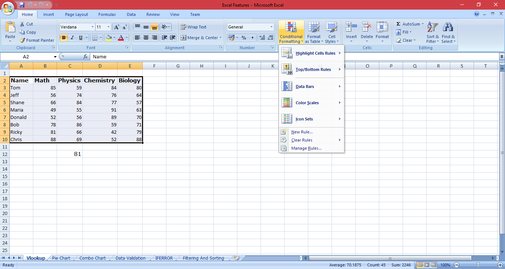
Task: Toggle Top Align vertical alignment
Action: point(138,27)
